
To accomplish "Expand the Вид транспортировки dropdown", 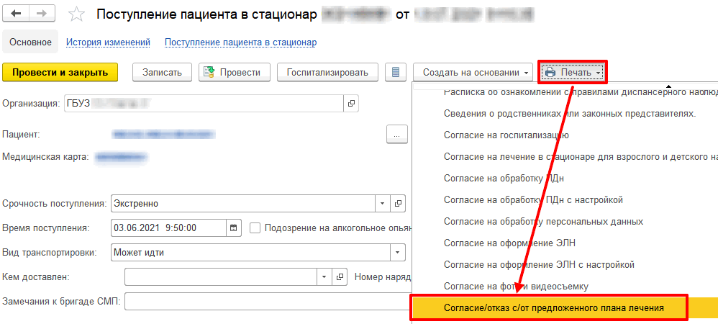I will [x=396, y=253].
